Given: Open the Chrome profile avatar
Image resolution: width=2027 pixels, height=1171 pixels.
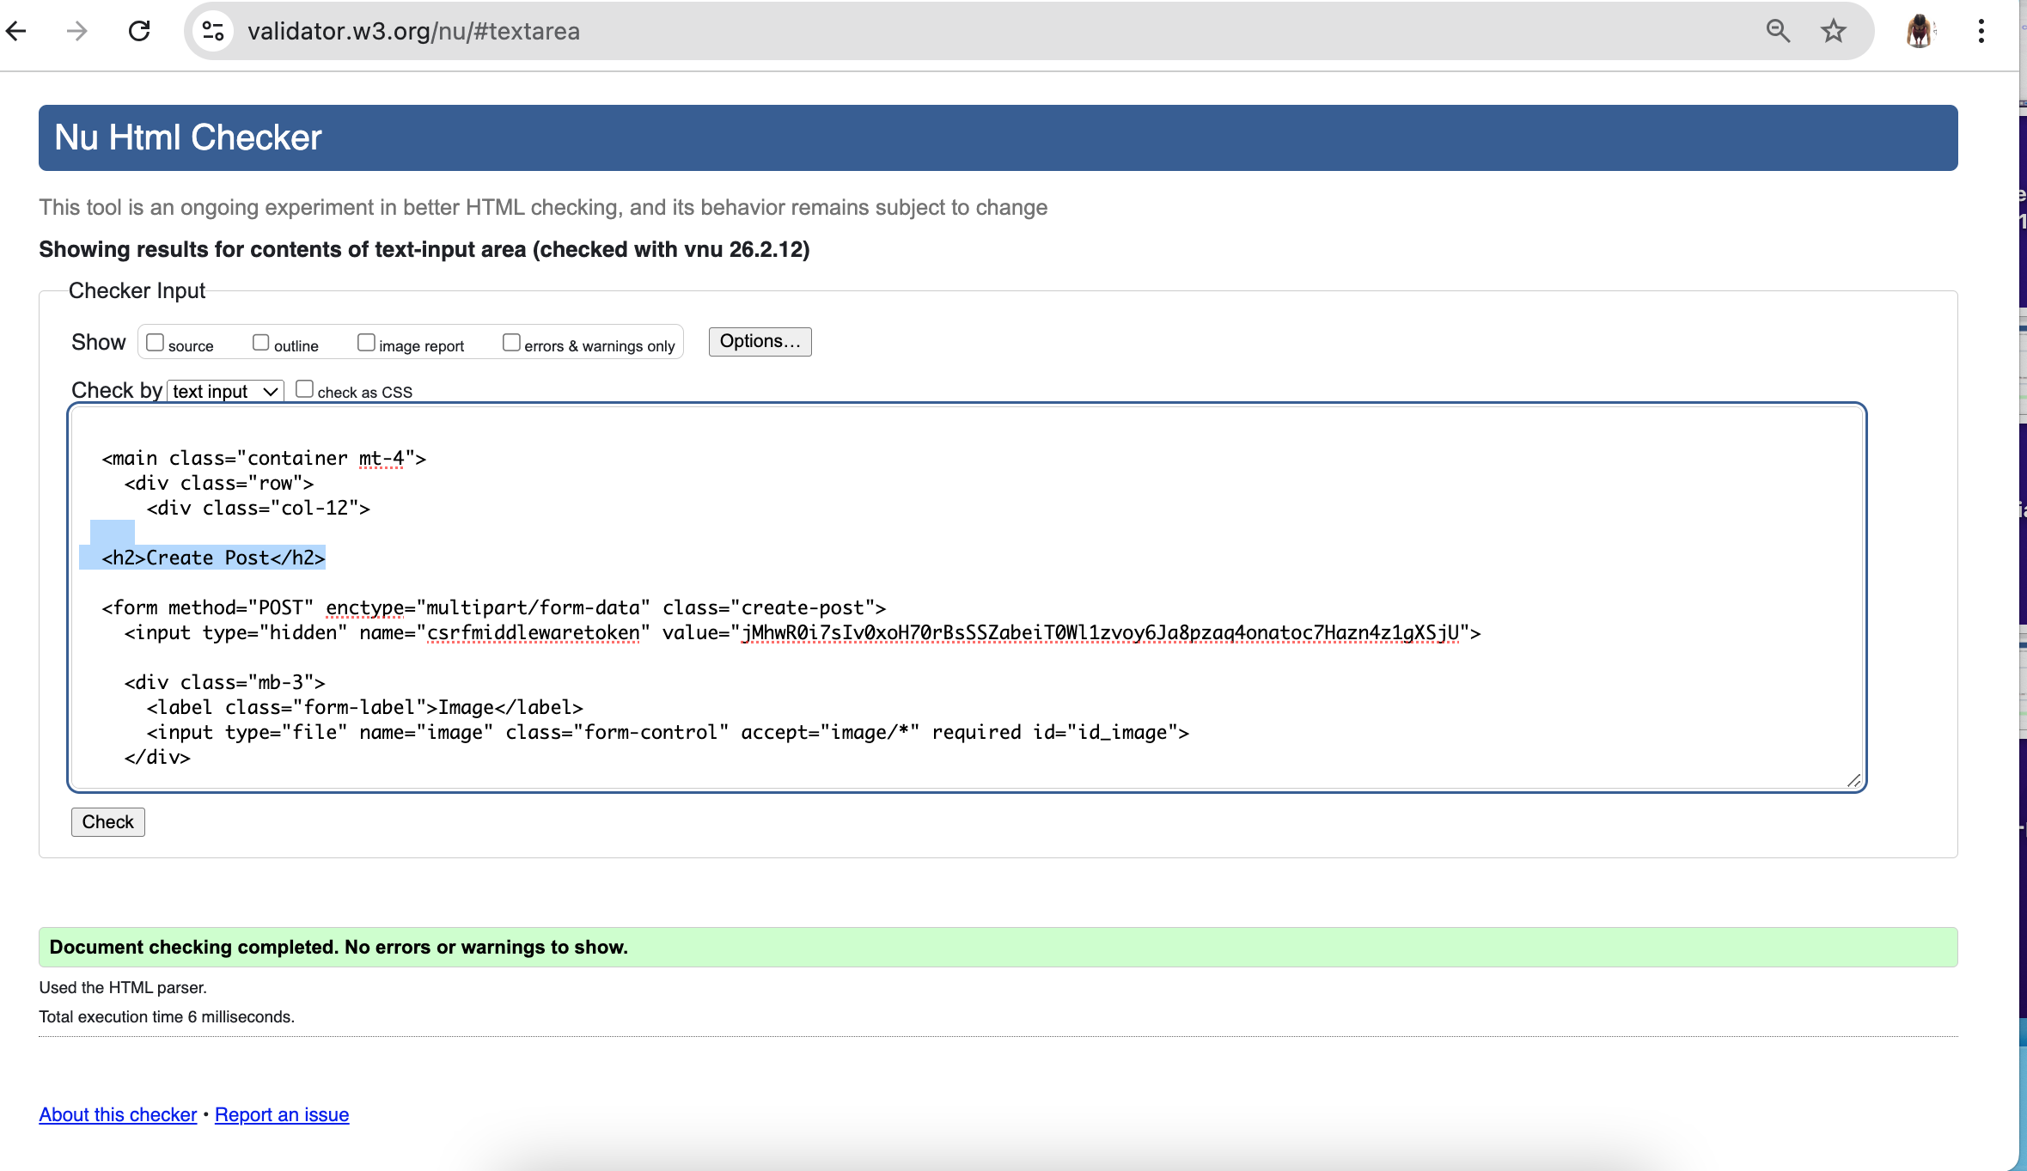Looking at the screenshot, I should click(1921, 31).
